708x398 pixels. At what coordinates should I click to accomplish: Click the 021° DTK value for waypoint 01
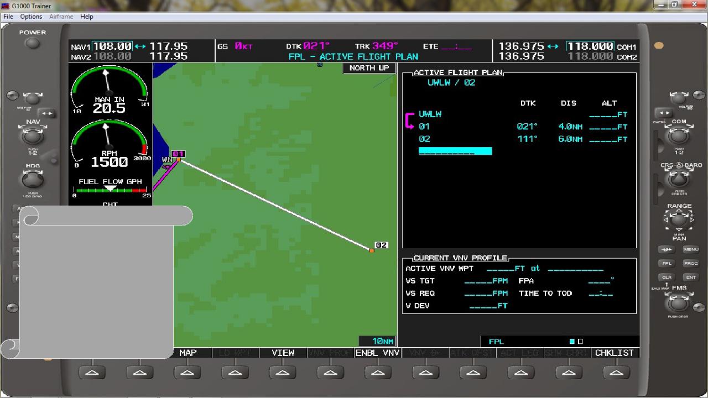coord(527,127)
